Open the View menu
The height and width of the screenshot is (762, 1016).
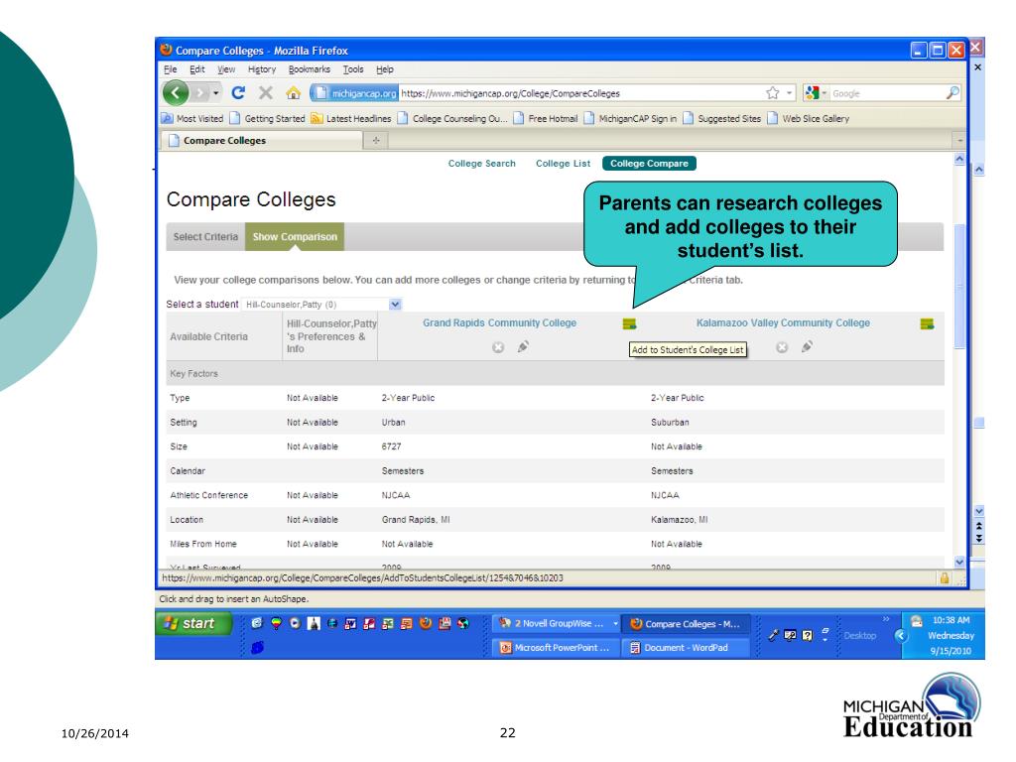226,69
